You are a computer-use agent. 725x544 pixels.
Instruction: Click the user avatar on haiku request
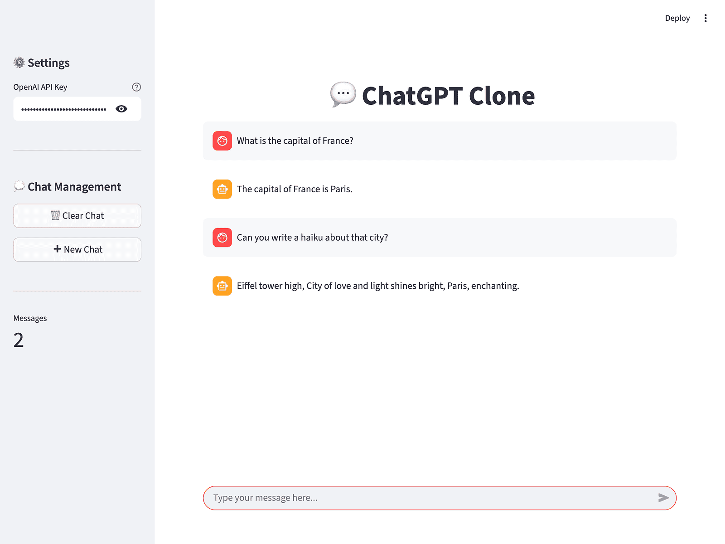[222, 238]
